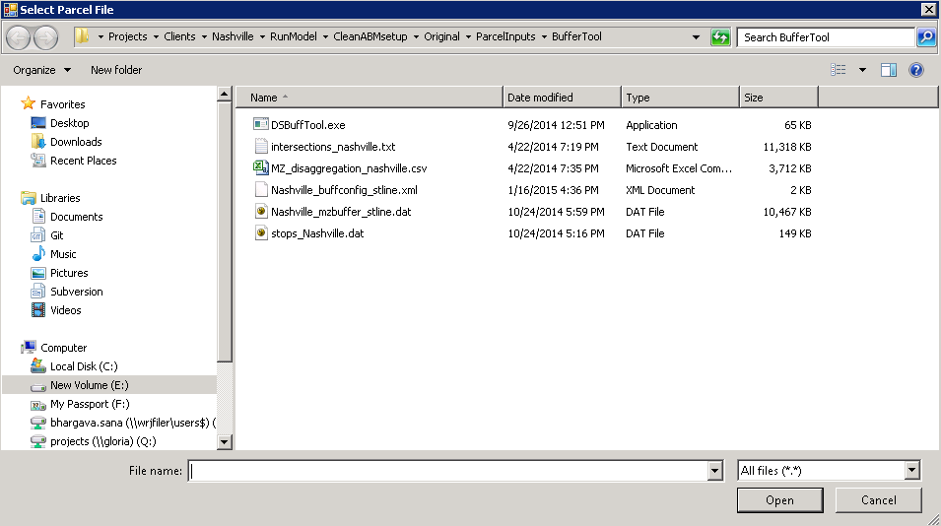Click the Cancel button
The image size is (941, 526).
point(878,500)
